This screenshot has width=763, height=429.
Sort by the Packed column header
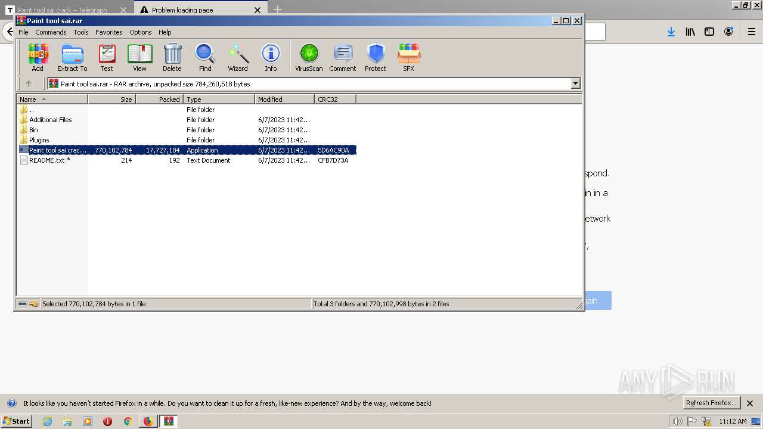[160, 100]
